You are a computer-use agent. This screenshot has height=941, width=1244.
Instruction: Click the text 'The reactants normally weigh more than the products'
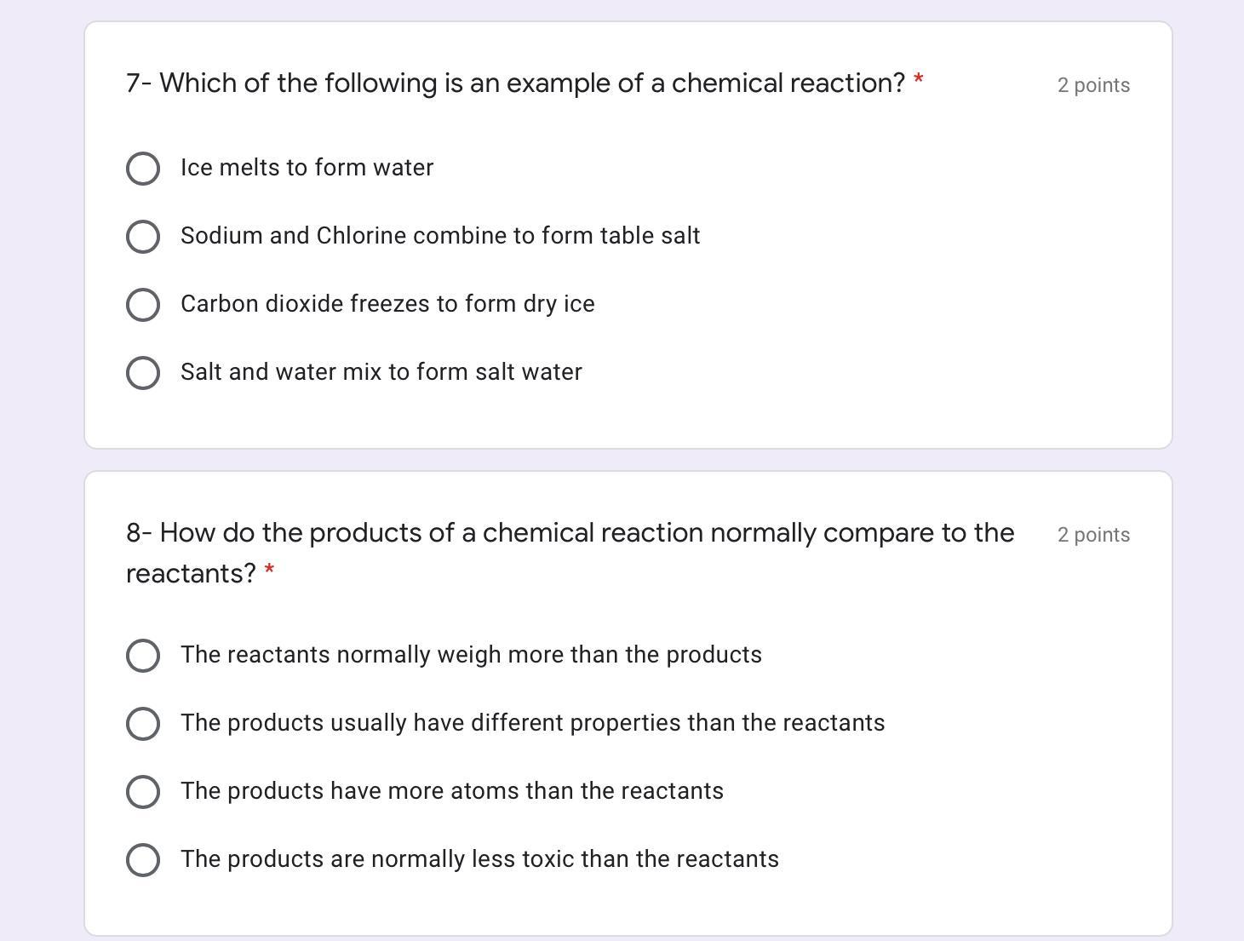pos(471,655)
